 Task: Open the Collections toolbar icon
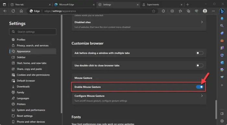point(188,11)
